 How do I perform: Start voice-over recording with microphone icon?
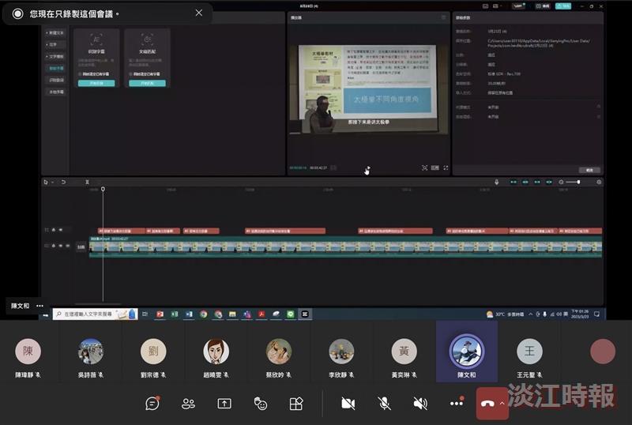[x=497, y=182]
